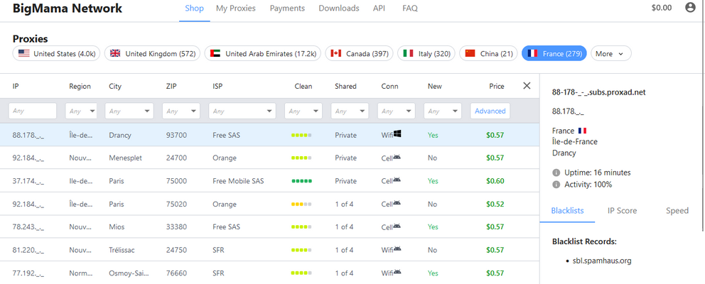Select the Osmoy-Sai proxy row
Image resolution: width=705 pixels, height=284 pixels.
coord(270,273)
